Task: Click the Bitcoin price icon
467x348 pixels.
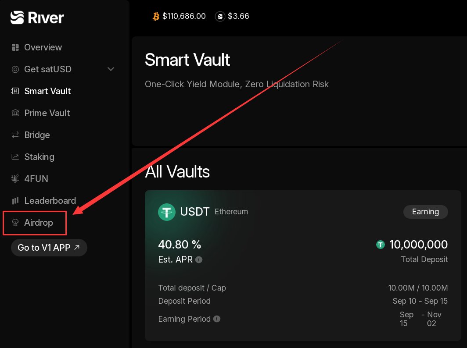Action: (156, 17)
